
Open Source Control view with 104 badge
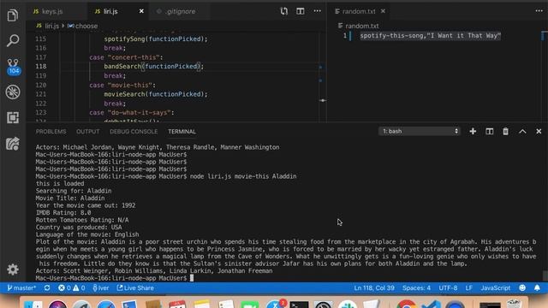point(13,67)
